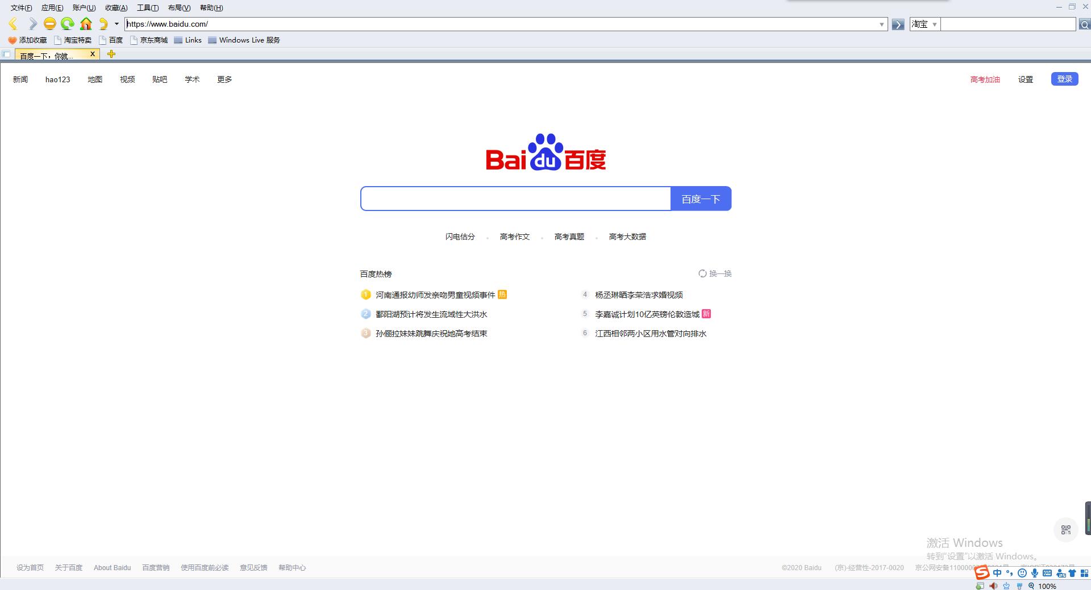Image resolution: width=1091 pixels, height=590 pixels.
Task: Open voice input via Sogou microphone icon
Action: [x=1035, y=573]
